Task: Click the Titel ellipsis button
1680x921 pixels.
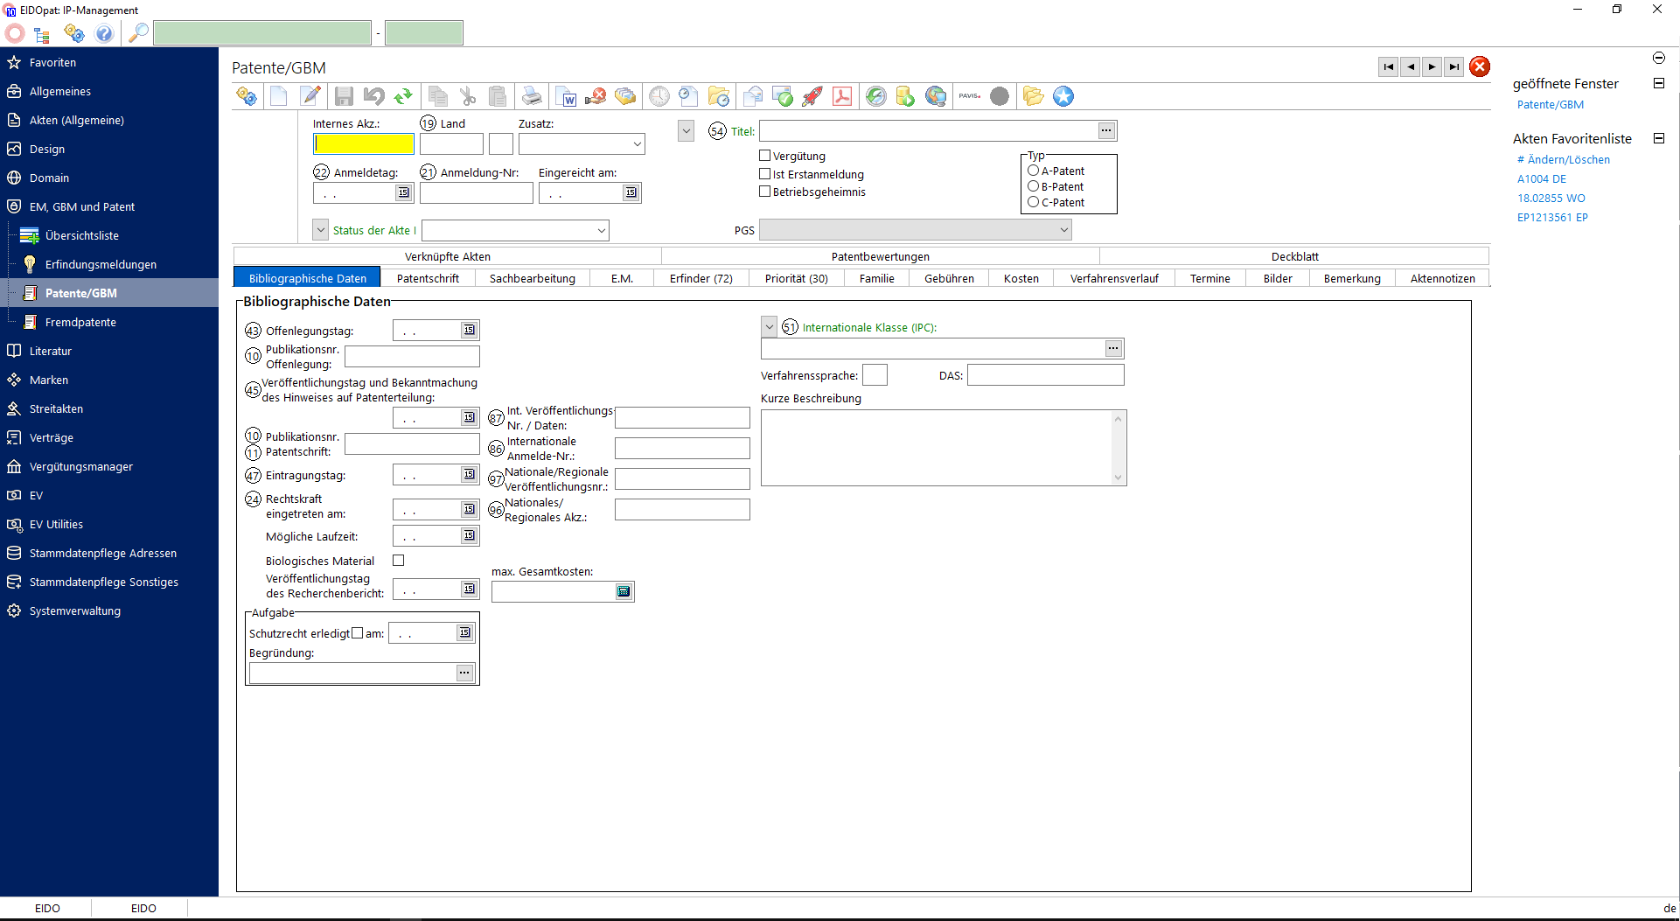Action: 1106,131
